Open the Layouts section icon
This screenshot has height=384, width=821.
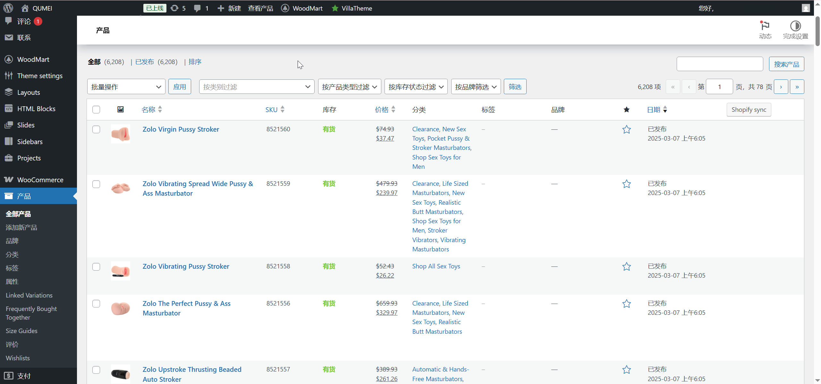(x=9, y=92)
